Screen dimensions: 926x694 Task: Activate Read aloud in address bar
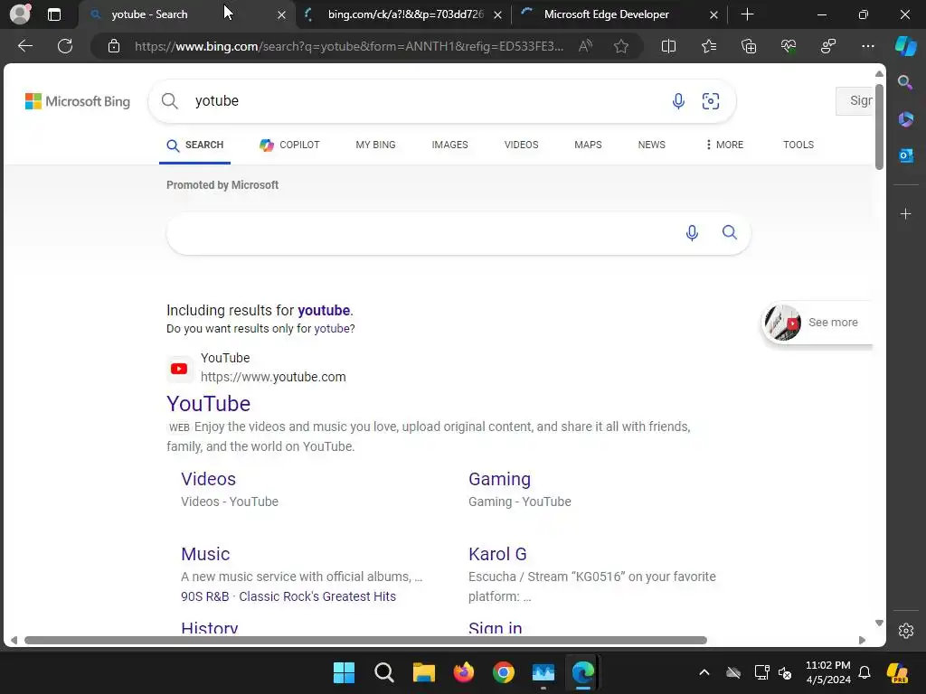(x=585, y=46)
